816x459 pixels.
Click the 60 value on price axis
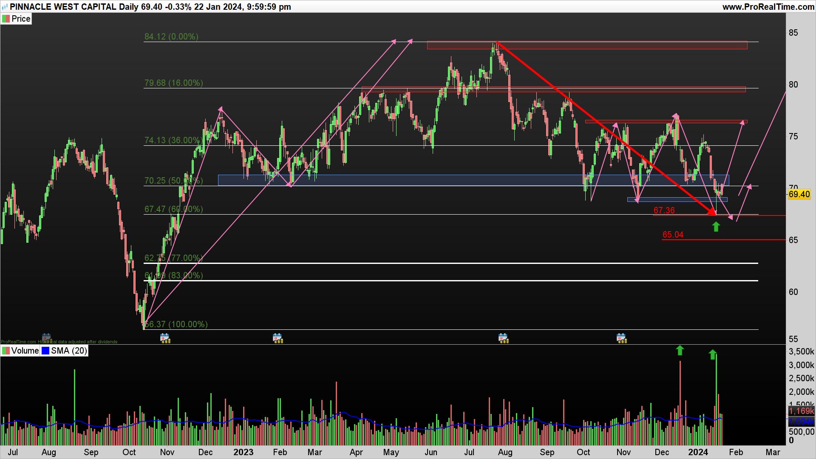click(793, 292)
